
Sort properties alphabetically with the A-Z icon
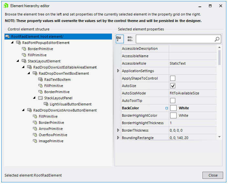pos(120,39)
